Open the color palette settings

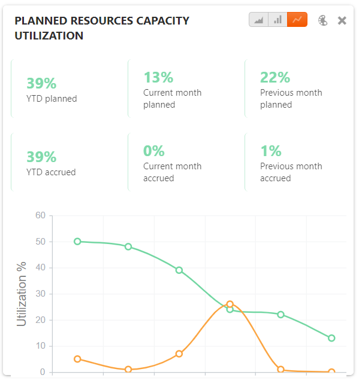coord(323,20)
